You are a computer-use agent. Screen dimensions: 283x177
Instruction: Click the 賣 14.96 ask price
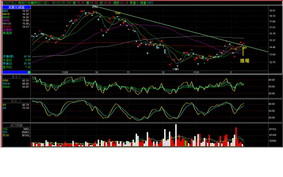92,3
